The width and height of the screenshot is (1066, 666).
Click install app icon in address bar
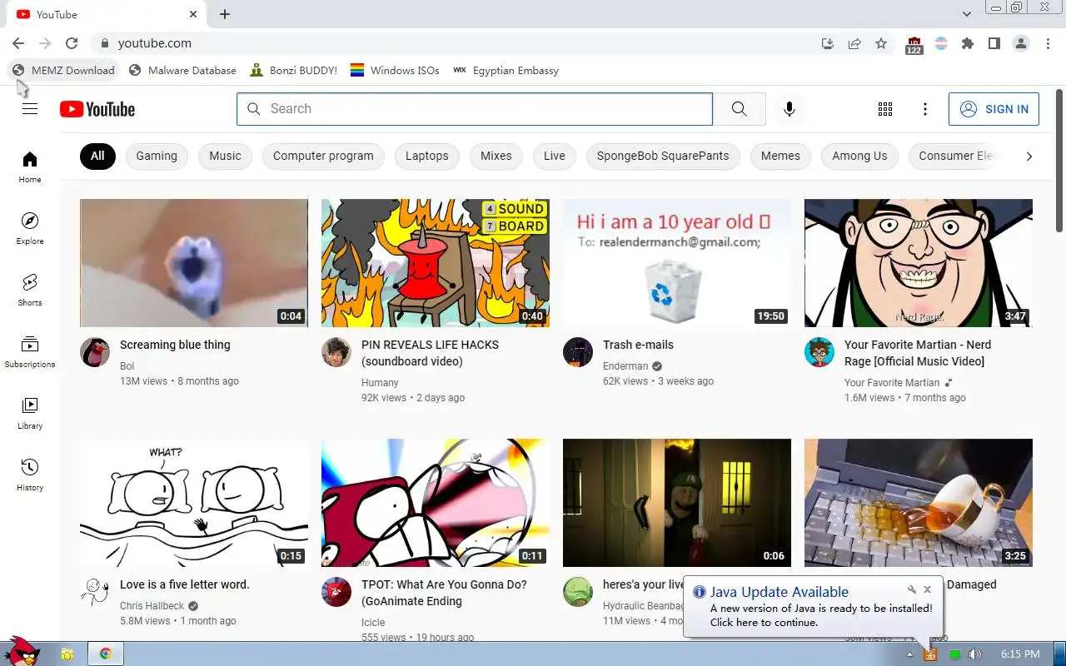[x=828, y=43]
